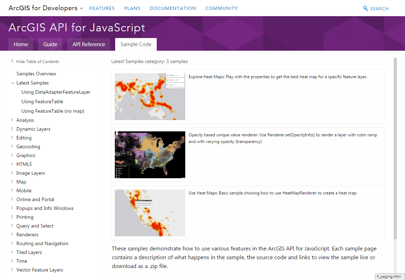Expand Vector Feature Layers arrow
Viewport: 405px width, 280px height.
(x=12, y=269)
